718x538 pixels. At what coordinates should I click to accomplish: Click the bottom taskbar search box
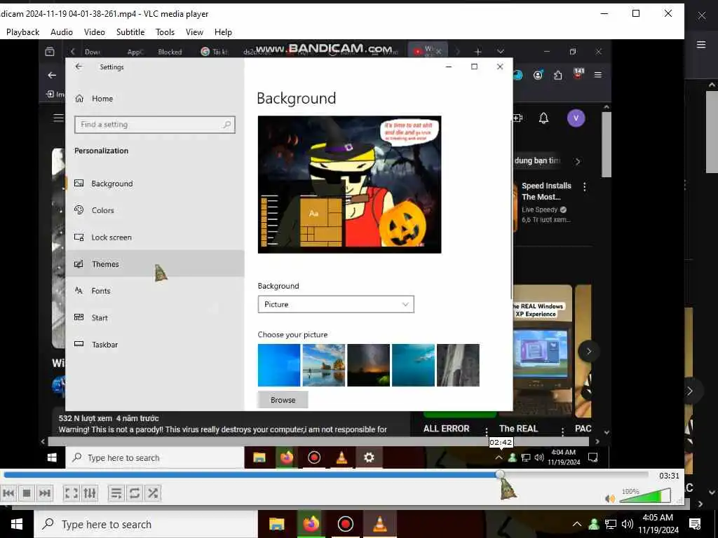pos(146,524)
